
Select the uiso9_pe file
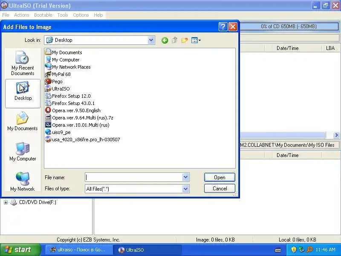[58, 132]
